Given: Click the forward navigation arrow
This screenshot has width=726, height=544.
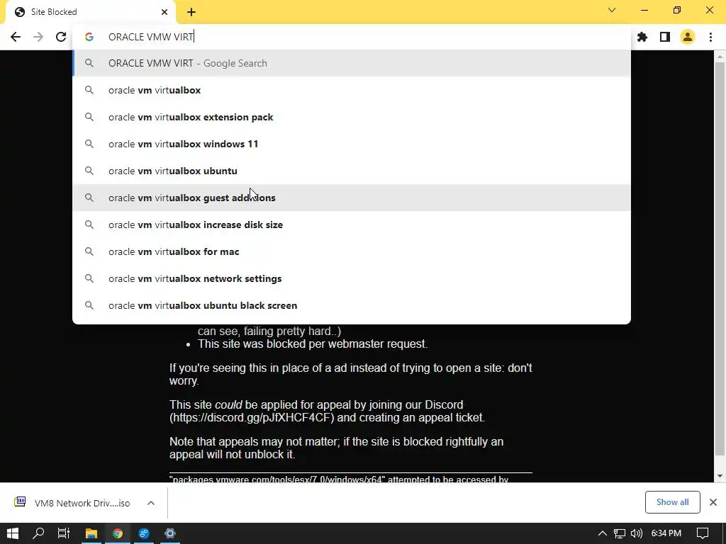Looking at the screenshot, I should click(38, 37).
